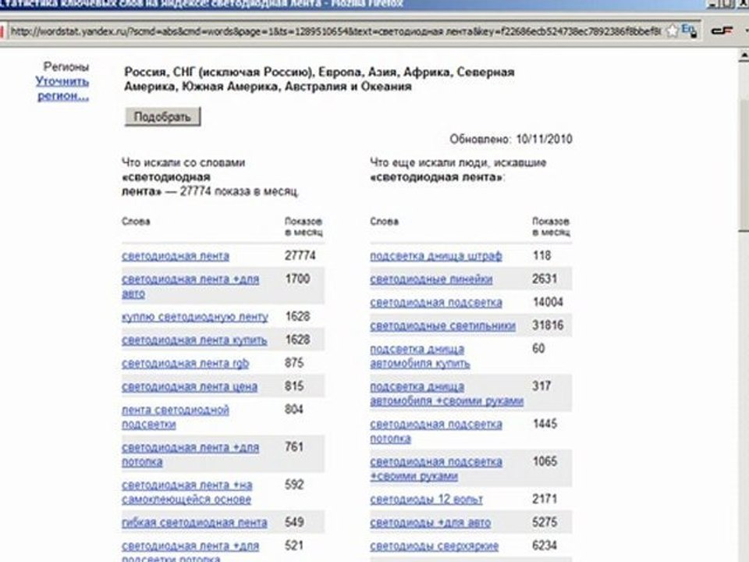This screenshot has height=562, width=749.
Task: Click the 27774 count in left column
Action: point(300,256)
